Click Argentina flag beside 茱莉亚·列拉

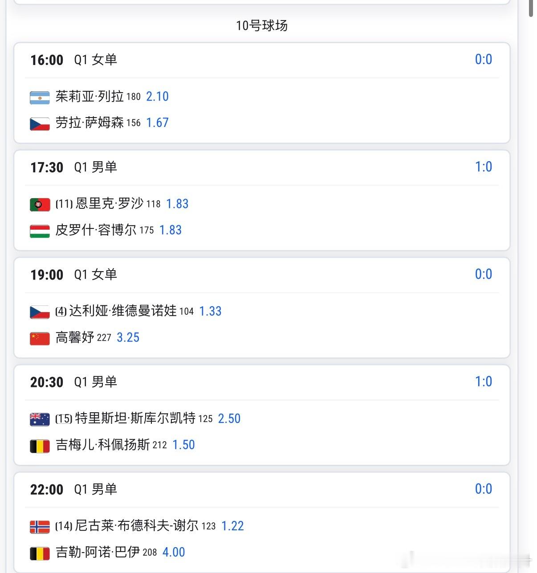[40, 98]
